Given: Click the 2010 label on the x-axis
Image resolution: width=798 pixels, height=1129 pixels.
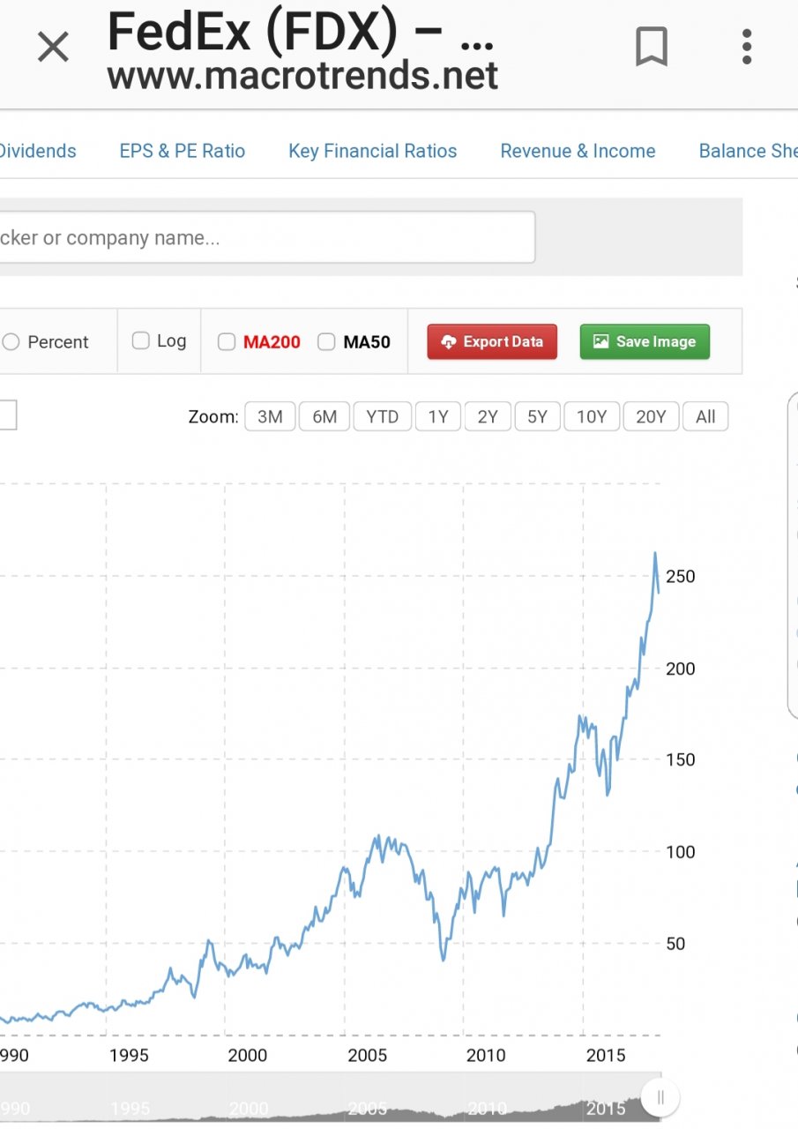Looking at the screenshot, I should point(486,1055).
